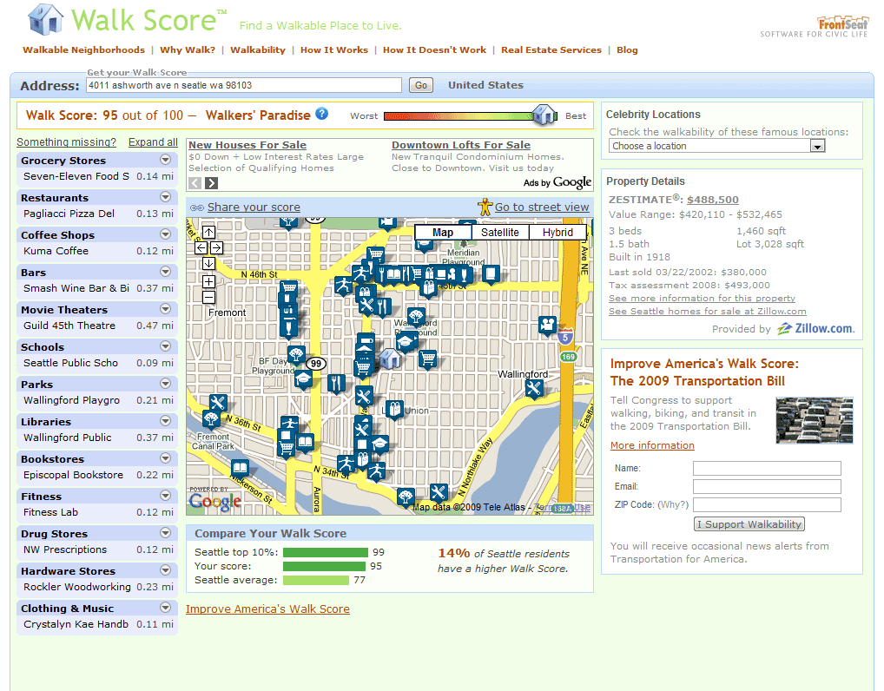Click the tree marker above Fremont Canal Park

click(x=211, y=418)
